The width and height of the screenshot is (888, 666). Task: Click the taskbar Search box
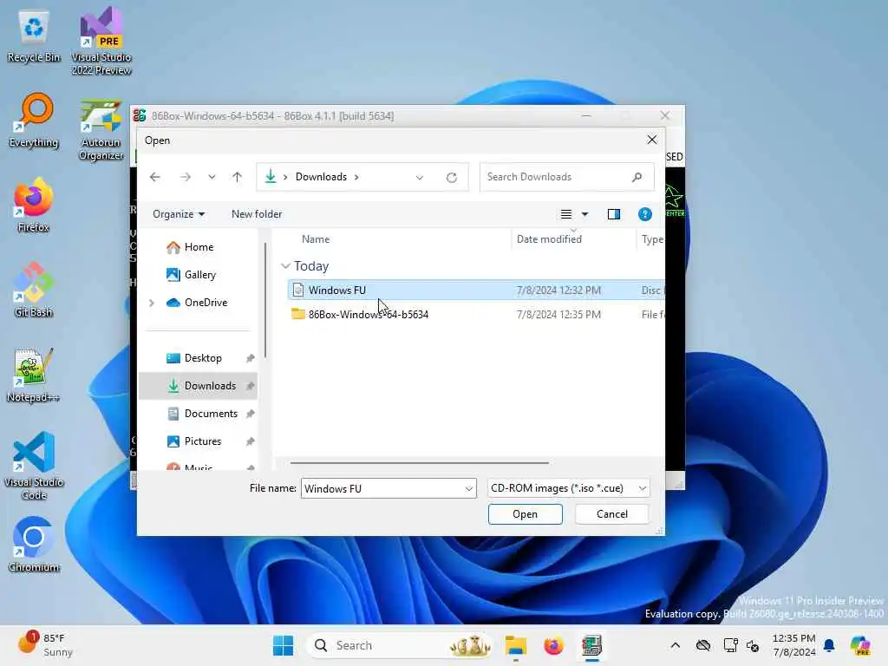(x=399, y=645)
